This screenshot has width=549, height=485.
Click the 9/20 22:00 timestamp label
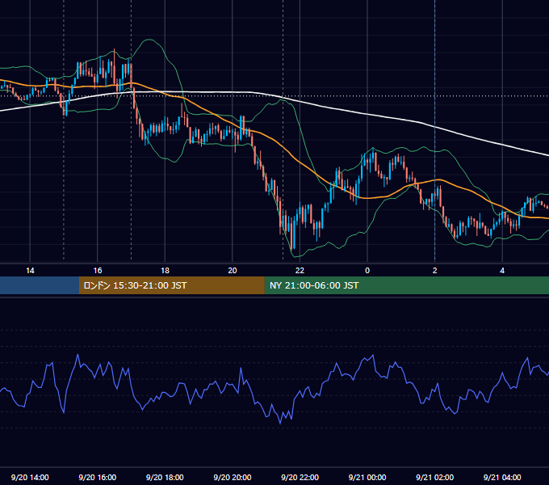pos(300,477)
